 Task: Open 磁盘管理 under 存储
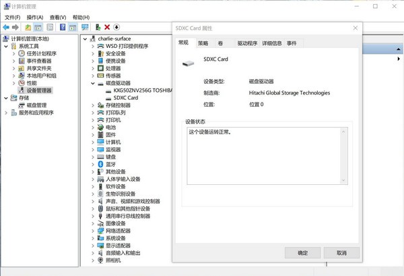point(36,105)
